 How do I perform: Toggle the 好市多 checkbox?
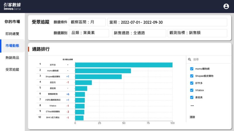[192, 83]
